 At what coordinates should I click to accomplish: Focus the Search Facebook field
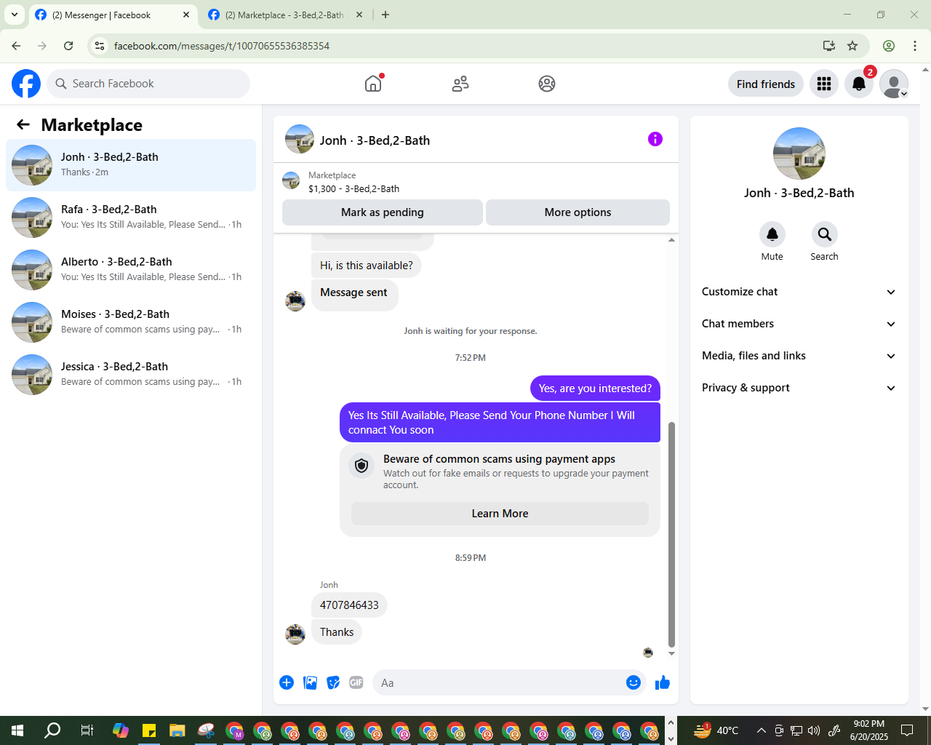(148, 84)
